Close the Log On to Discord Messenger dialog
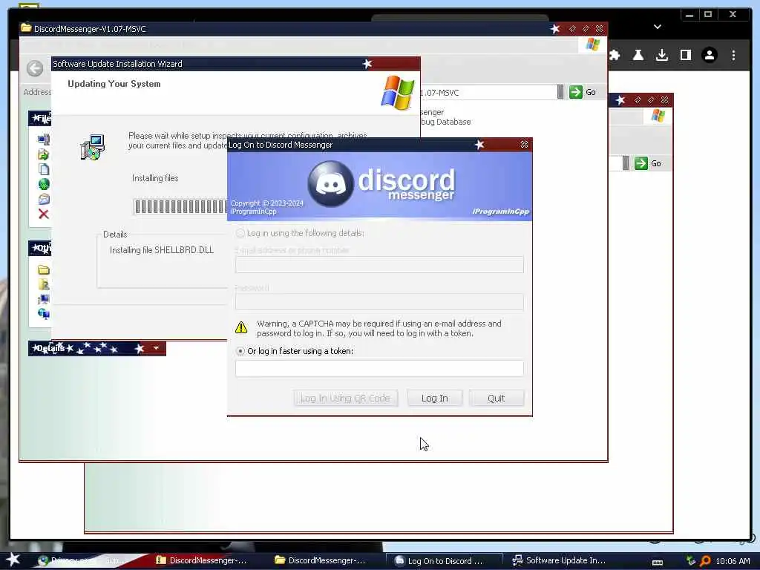This screenshot has width=760, height=570. 524,145
